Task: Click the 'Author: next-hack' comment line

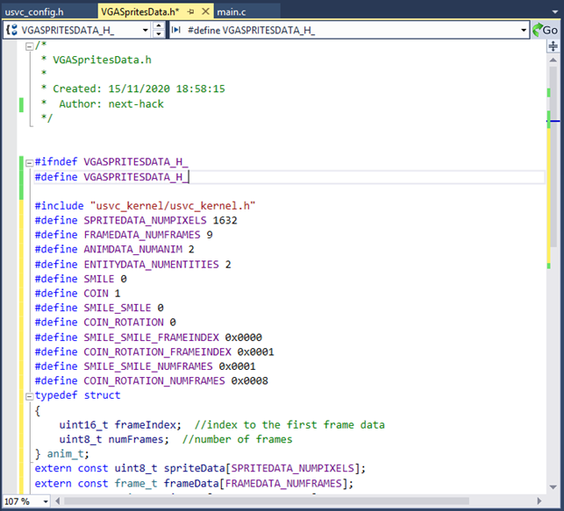Action: (x=111, y=103)
